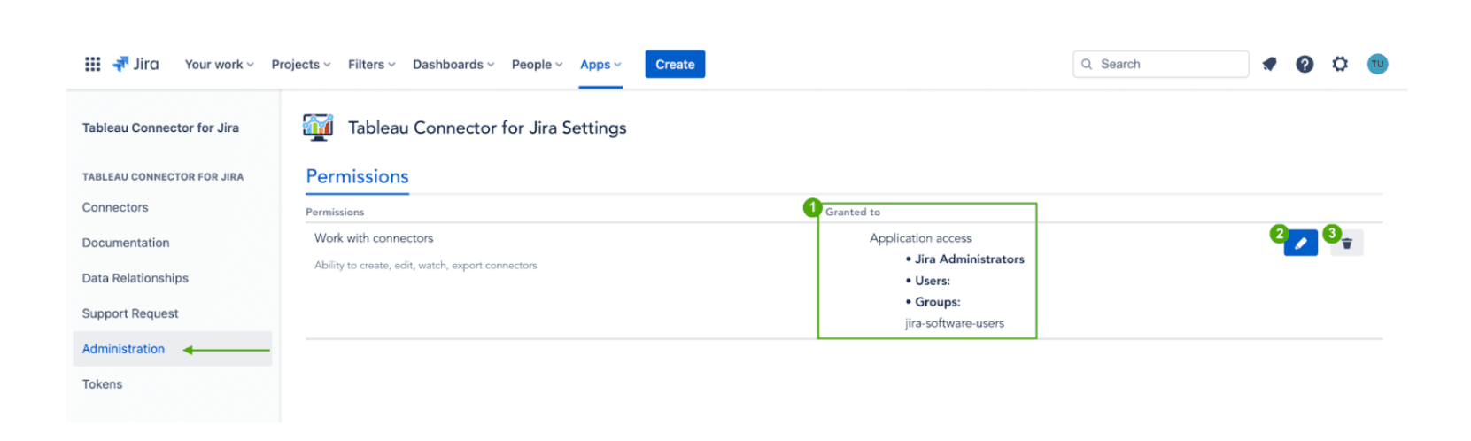
Task: Select the Permissions tab
Action: click(357, 176)
